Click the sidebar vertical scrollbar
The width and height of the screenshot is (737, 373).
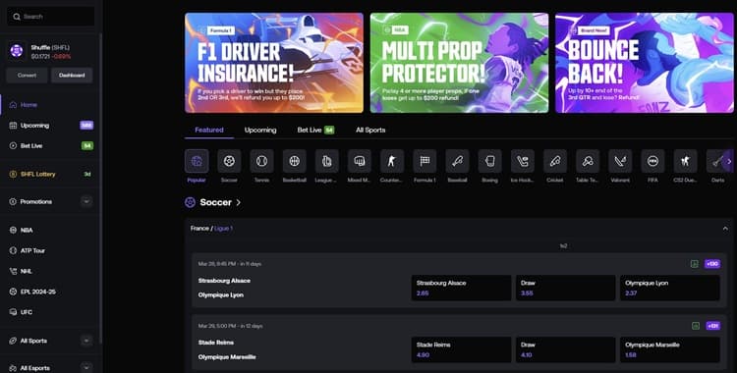coord(100,187)
